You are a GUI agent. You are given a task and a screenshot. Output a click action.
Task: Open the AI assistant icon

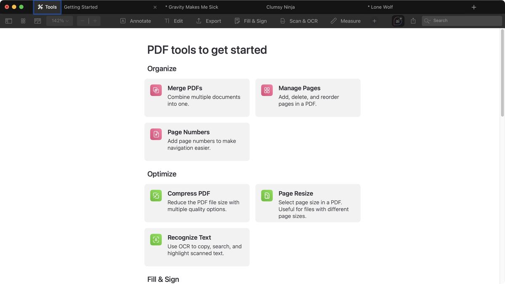click(x=398, y=20)
